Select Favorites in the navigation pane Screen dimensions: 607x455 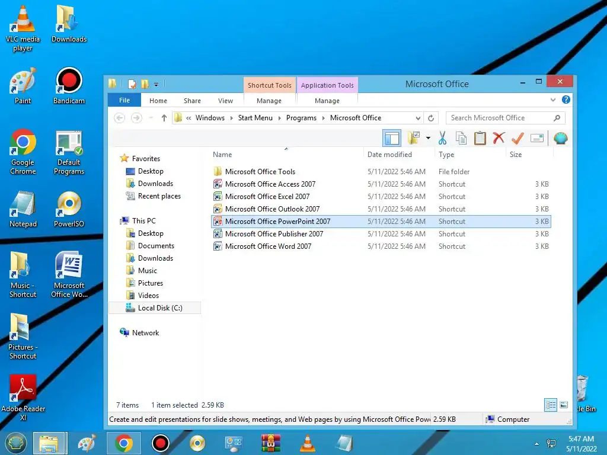point(146,159)
